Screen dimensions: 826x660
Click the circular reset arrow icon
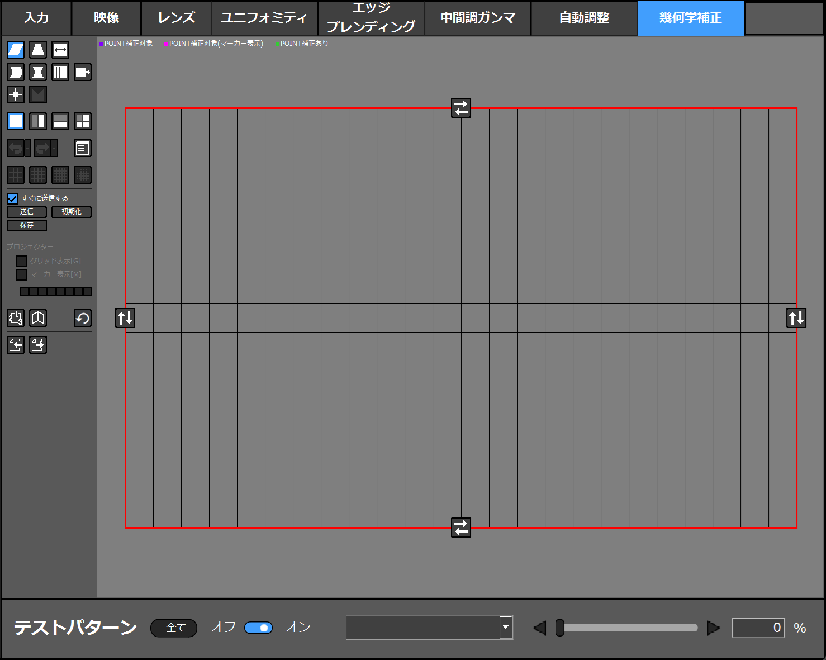83,318
